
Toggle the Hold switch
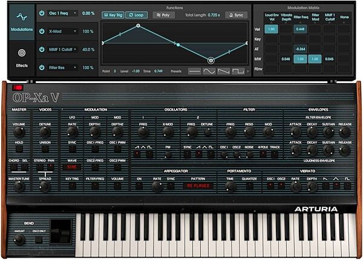pyautogui.click(x=19, y=149)
